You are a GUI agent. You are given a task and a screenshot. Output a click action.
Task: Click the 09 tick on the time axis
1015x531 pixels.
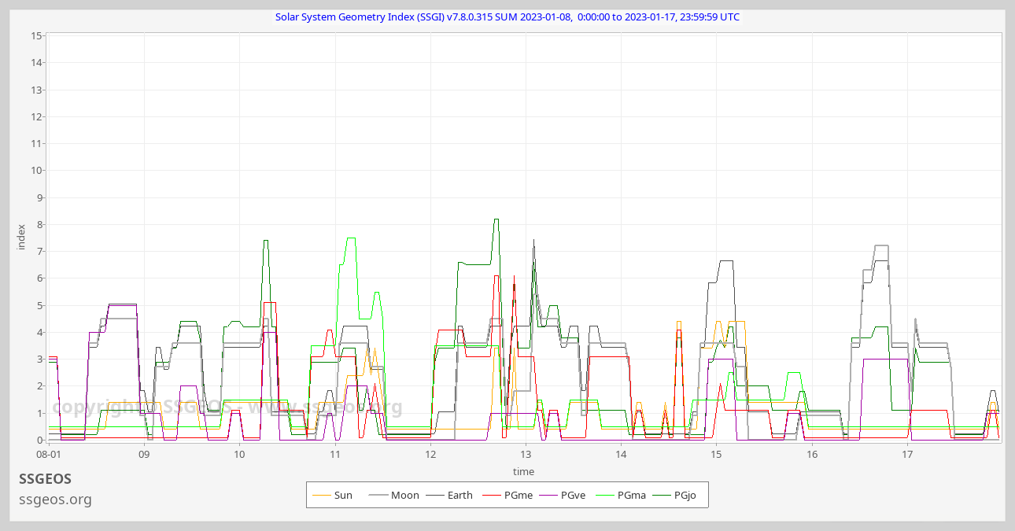tap(144, 454)
